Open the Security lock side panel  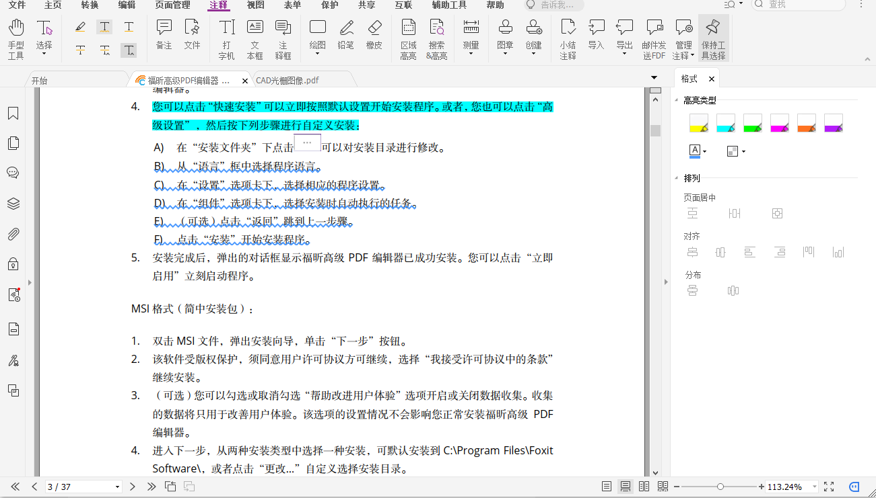(13, 263)
